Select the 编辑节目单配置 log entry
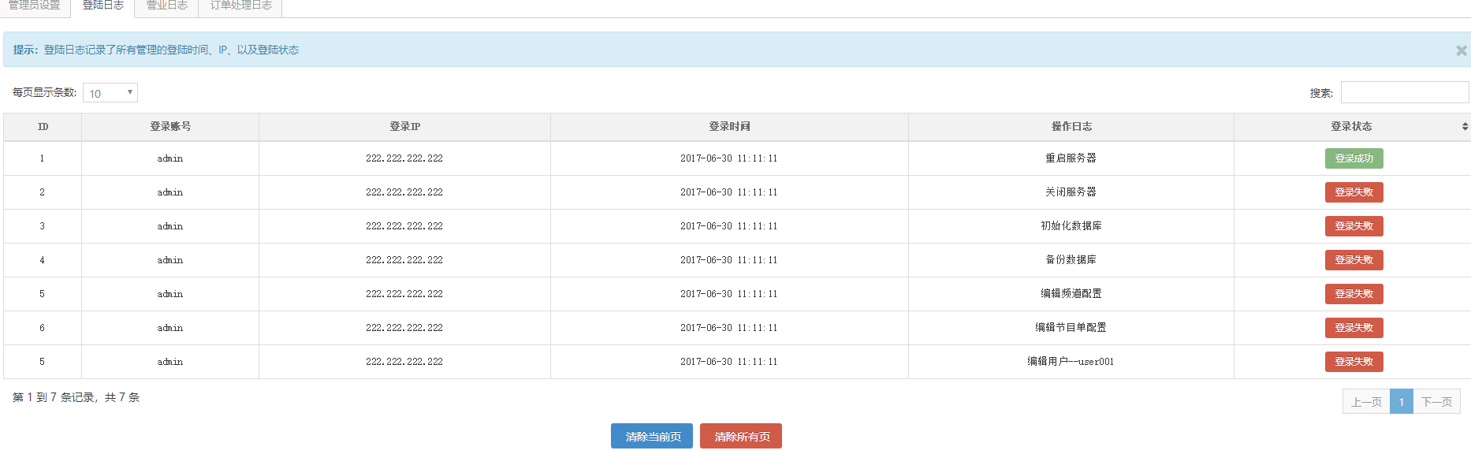The image size is (1471, 454). [1071, 328]
